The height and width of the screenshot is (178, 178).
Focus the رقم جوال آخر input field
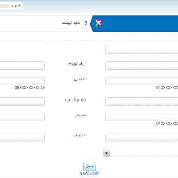pos(22,101)
